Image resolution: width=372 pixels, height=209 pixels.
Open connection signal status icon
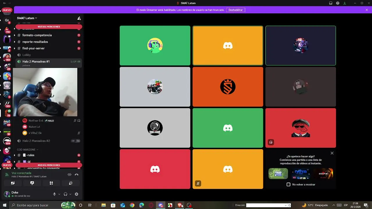(7, 174)
